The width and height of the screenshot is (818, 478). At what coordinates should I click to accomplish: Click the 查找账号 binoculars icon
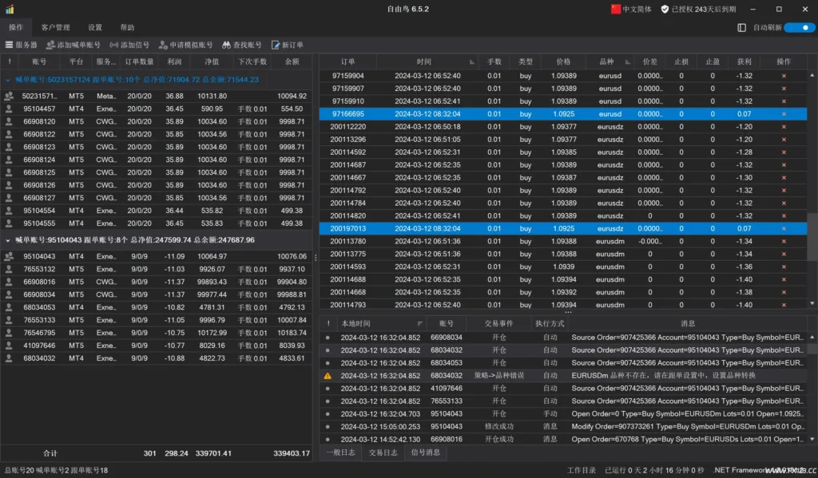coord(226,45)
